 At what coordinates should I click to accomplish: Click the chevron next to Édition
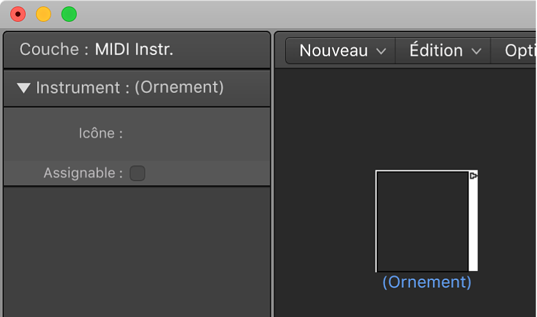pos(476,51)
